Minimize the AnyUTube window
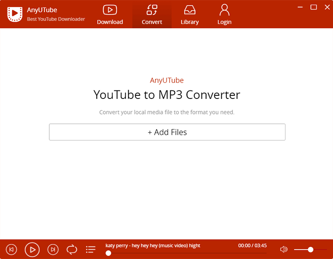Image resolution: width=333 pixels, height=259 pixels. 300,7
